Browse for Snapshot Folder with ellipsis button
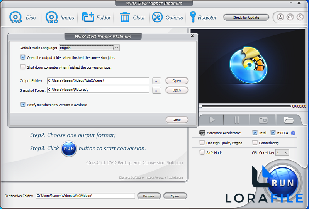The height and width of the screenshot is (209, 309). pos(156,90)
